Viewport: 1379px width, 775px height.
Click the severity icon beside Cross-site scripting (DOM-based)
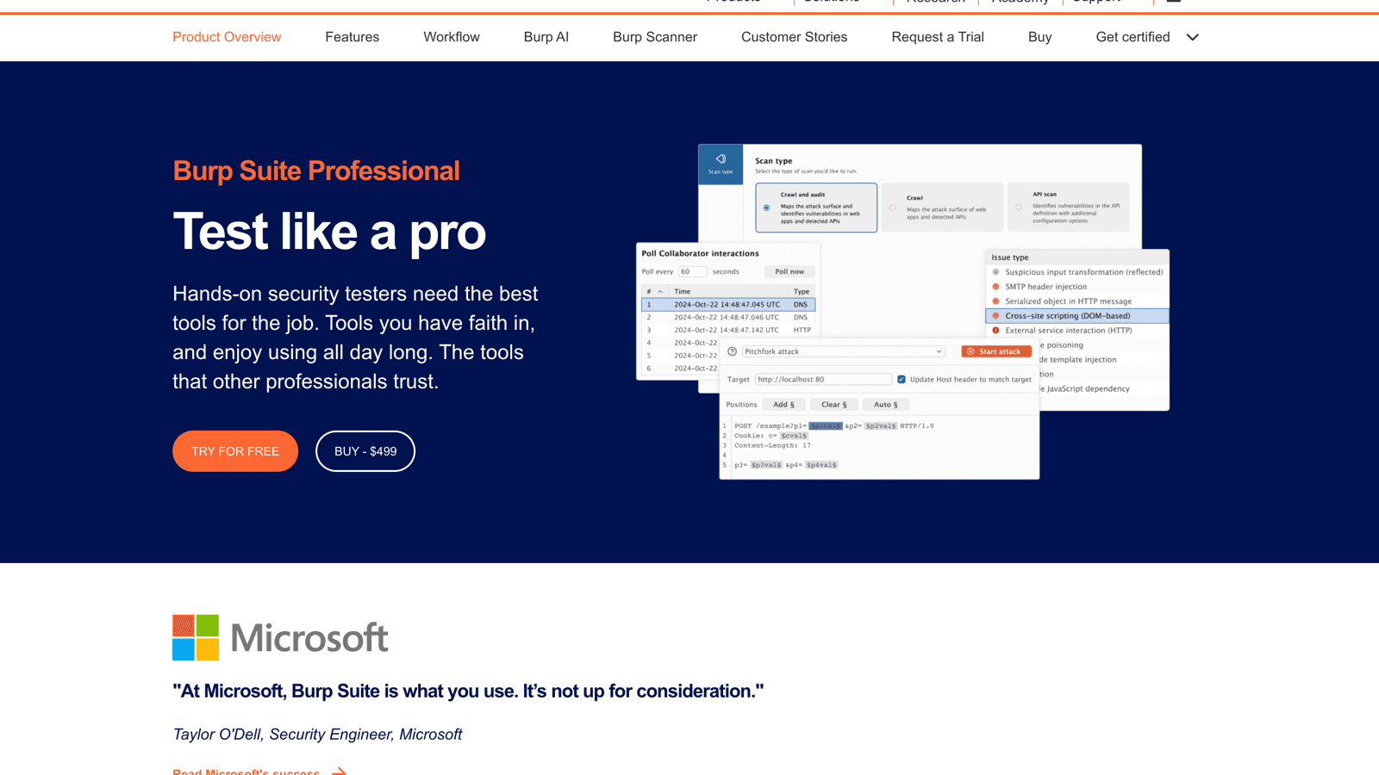[x=995, y=316]
